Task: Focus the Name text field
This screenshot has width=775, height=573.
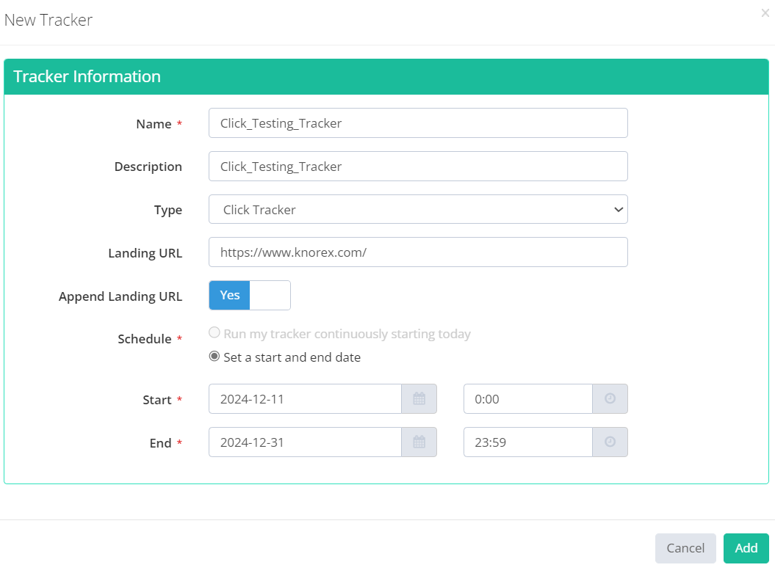Action: pos(418,123)
